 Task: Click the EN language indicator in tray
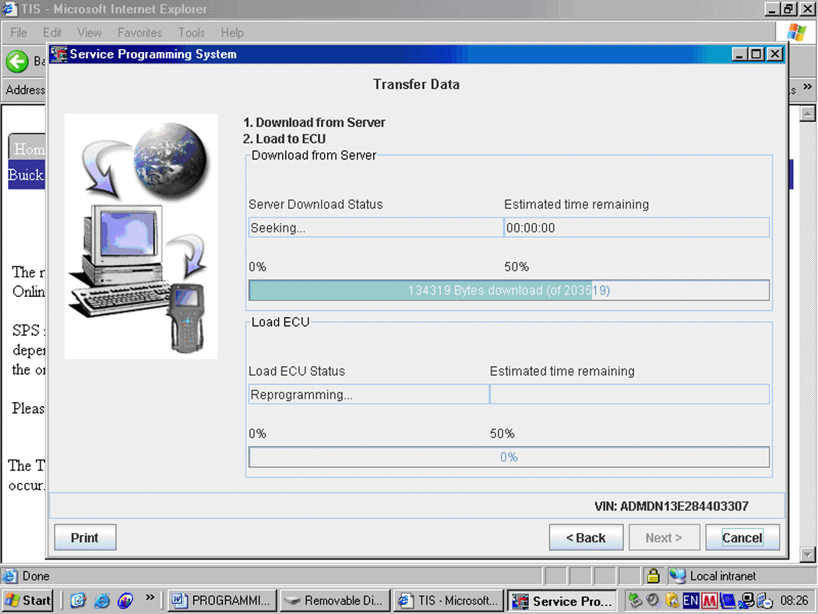pos(690,601)
